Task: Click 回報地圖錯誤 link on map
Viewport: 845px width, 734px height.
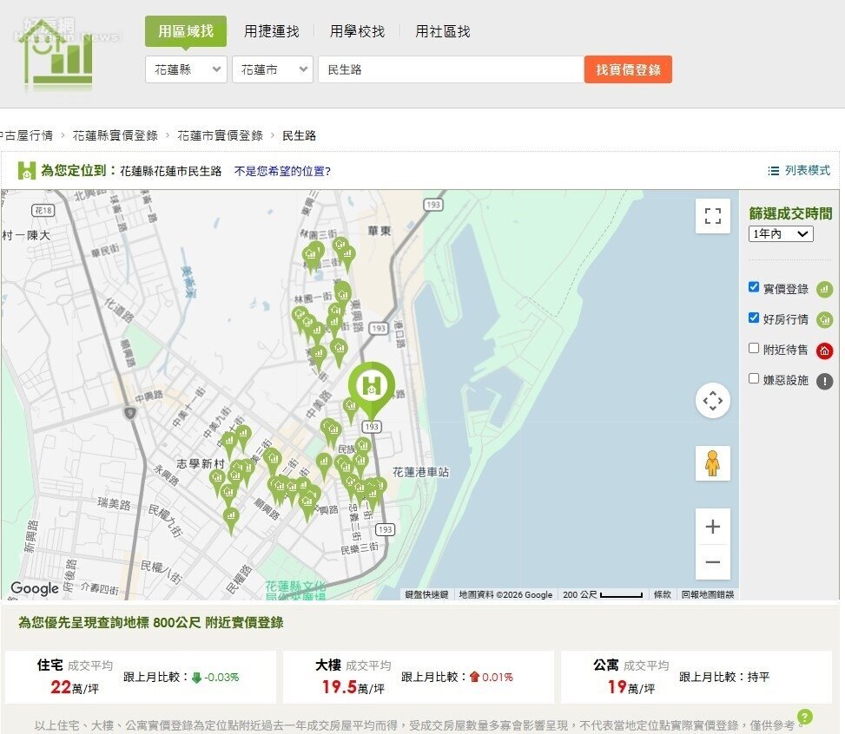Action: (707, 594)
